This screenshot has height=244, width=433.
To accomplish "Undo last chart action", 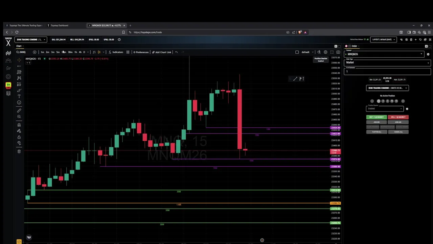I will tap(176, 52).
